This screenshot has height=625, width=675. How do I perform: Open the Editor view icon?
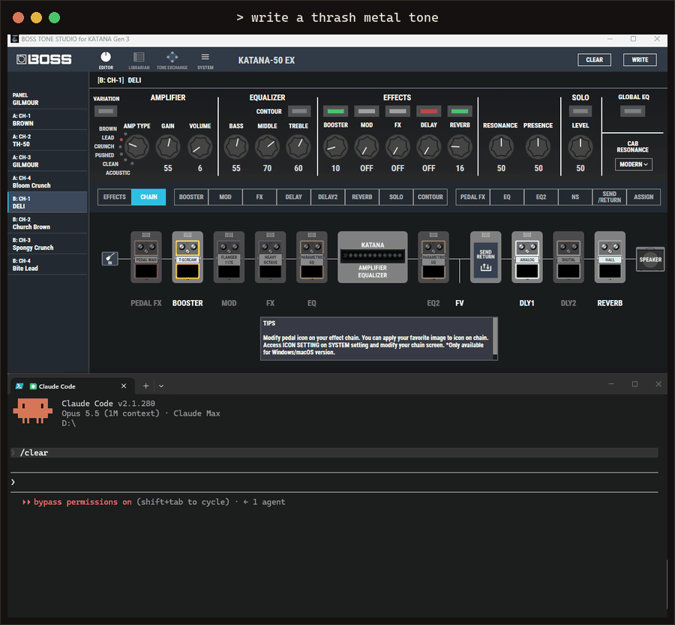tap(106, 60)
